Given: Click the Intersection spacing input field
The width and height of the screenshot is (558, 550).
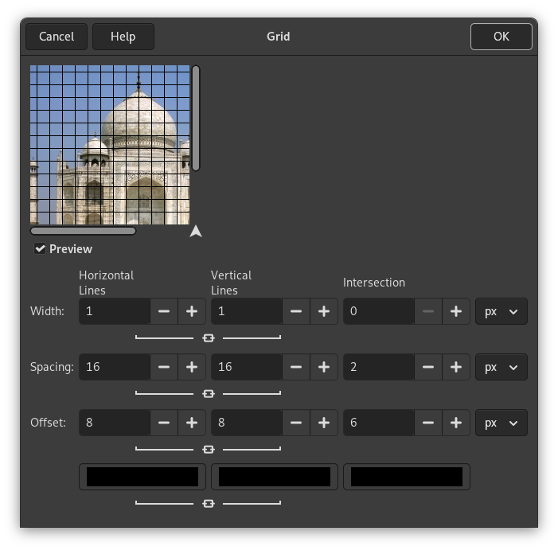Looking at the screenshot, I should pyautogui.click(x=378, y=367).
